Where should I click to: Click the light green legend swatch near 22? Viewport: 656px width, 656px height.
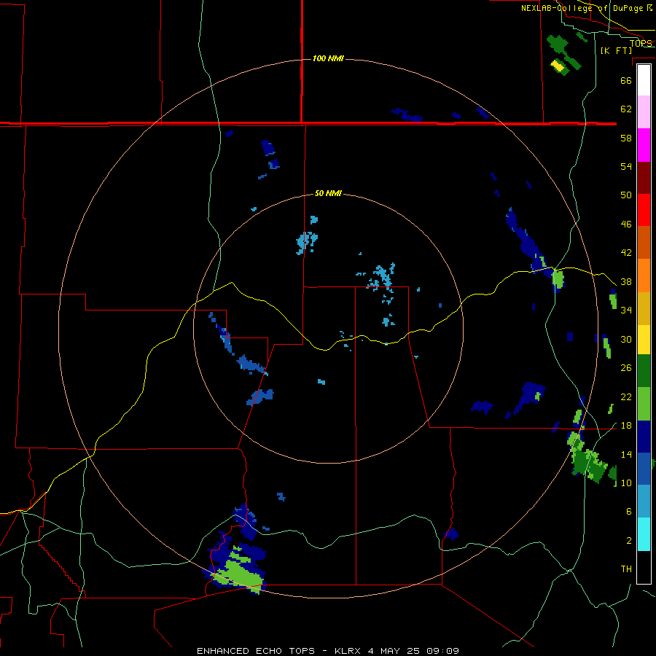tap(644, 404)
